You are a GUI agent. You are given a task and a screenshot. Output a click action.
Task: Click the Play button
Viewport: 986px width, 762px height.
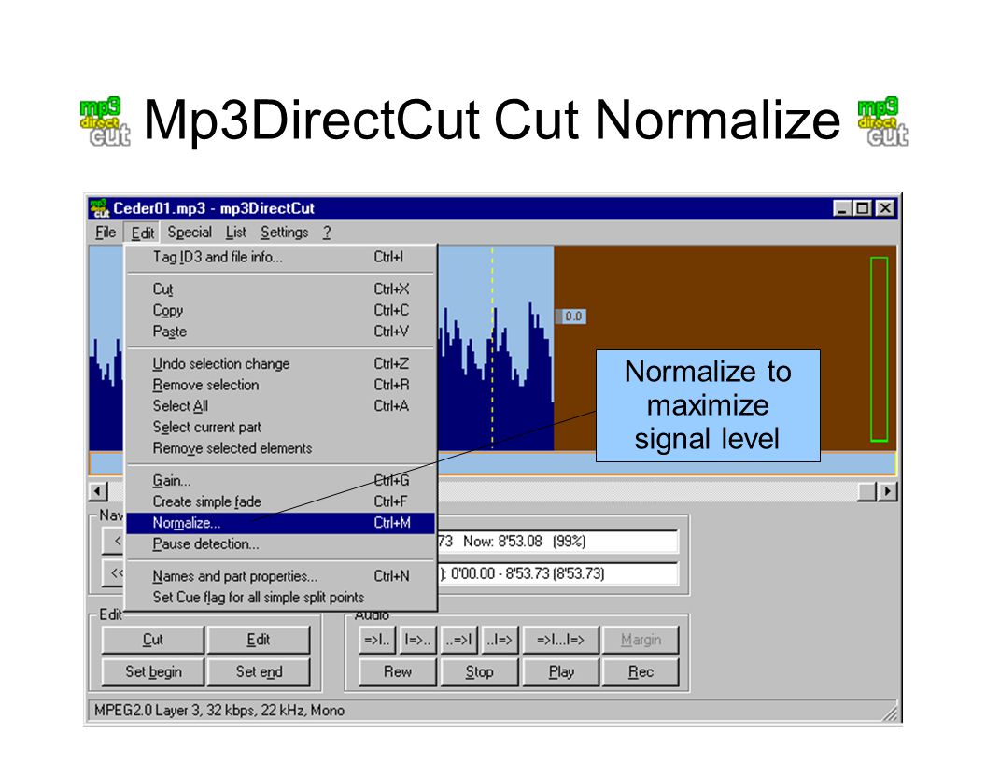(561, 672)
